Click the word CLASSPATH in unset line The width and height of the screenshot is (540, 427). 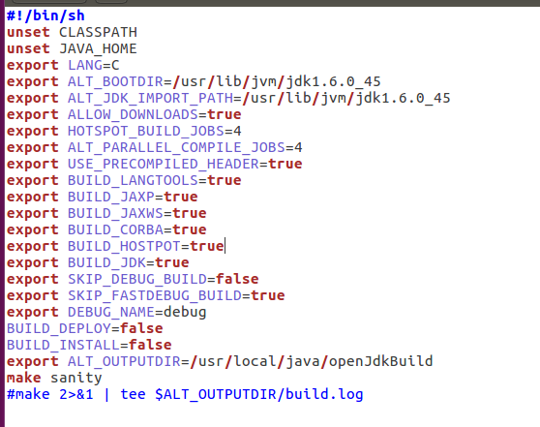(98, 32)
